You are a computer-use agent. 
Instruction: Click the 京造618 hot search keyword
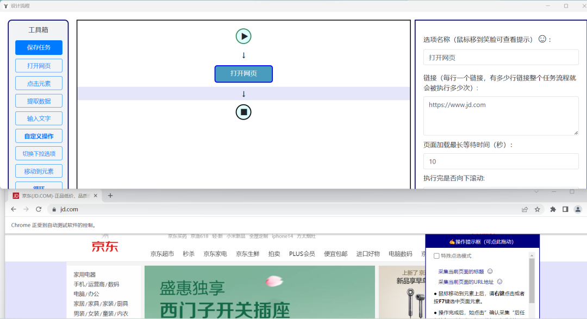pyautogui.click(x=199, y=236)
